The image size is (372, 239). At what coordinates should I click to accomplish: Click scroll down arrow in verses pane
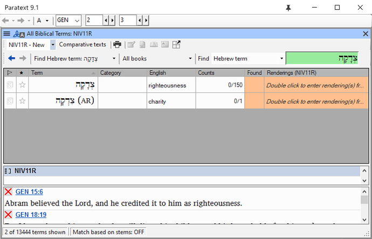(364, 220)
